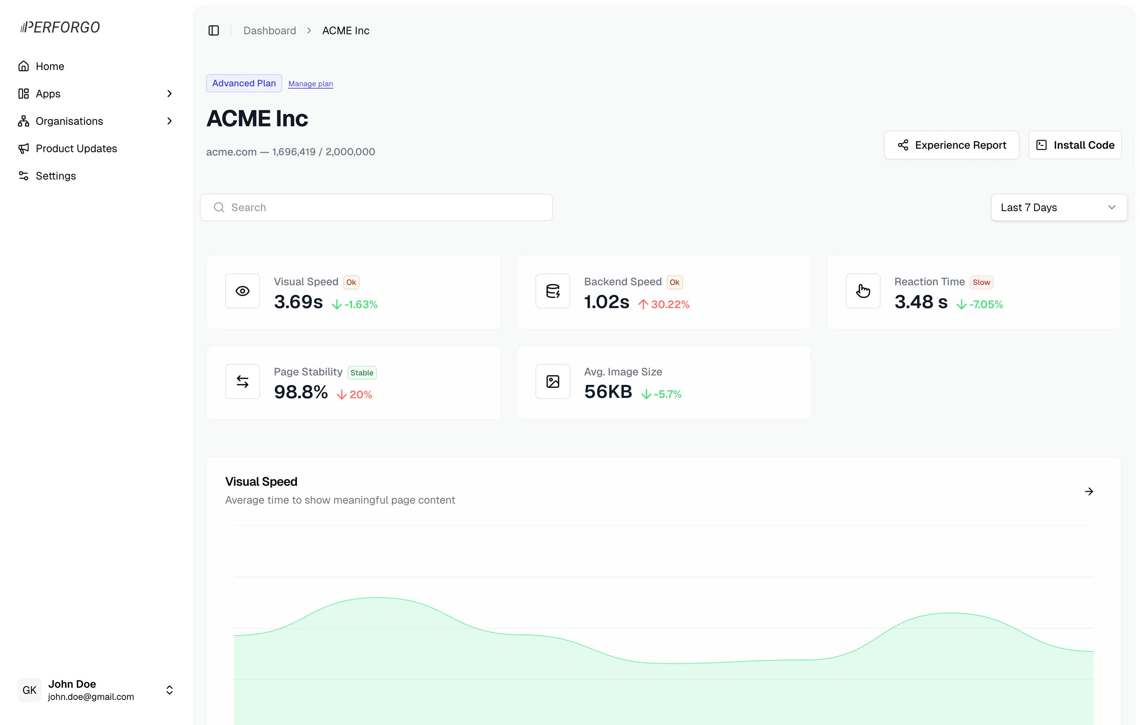The width and height of the screenshot is (1140, 725).
Task: Select the Apps icon in sidebar
Action: tap(24, 93)
